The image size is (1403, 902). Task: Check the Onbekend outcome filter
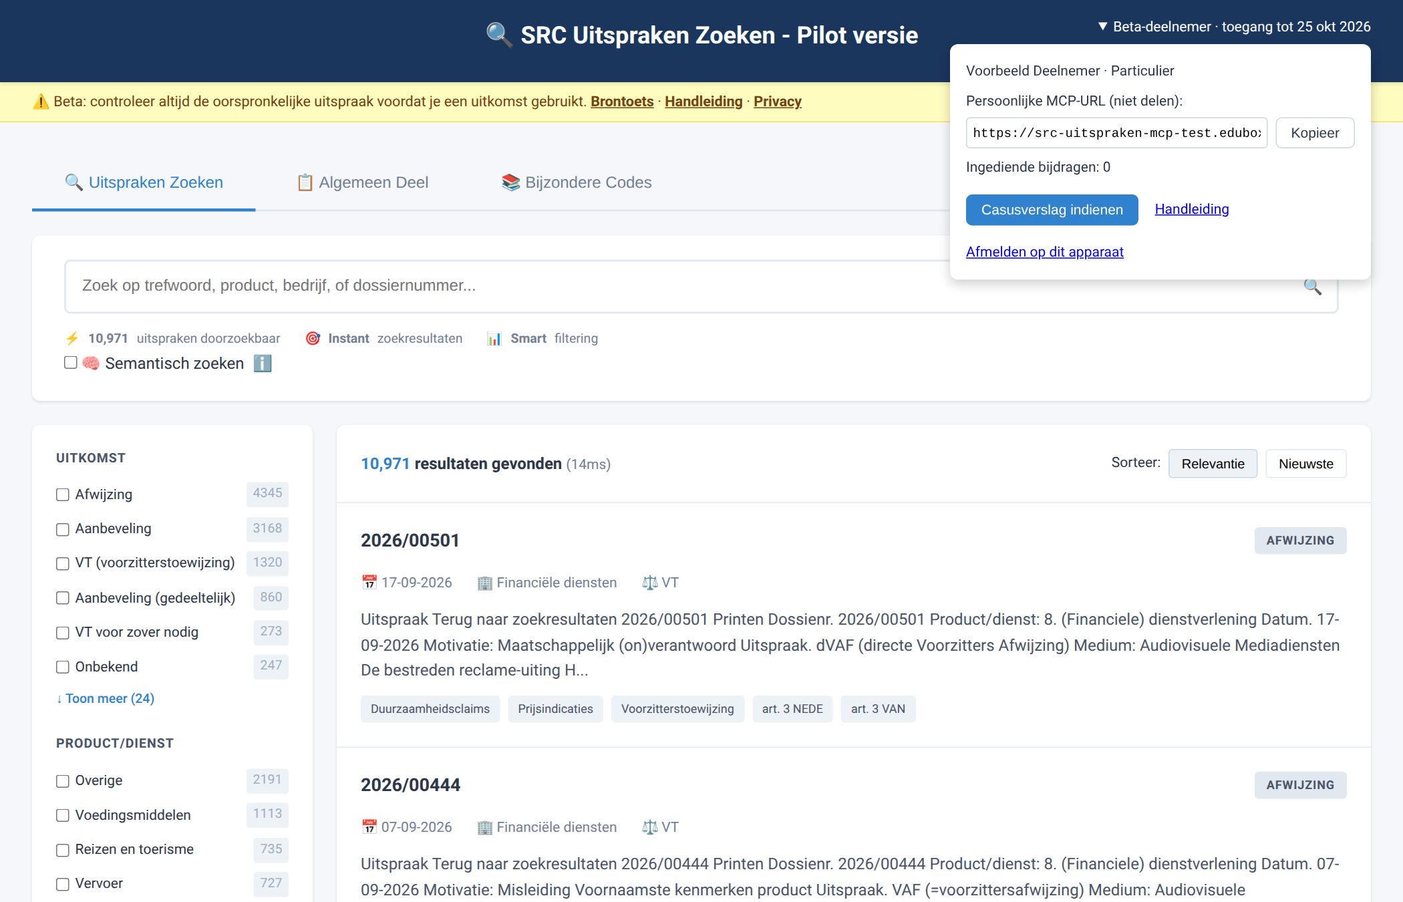tap(63, 667)
